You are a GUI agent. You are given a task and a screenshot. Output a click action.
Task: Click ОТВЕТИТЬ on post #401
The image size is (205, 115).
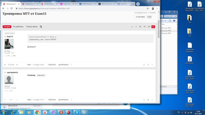[x=52, y=65]
